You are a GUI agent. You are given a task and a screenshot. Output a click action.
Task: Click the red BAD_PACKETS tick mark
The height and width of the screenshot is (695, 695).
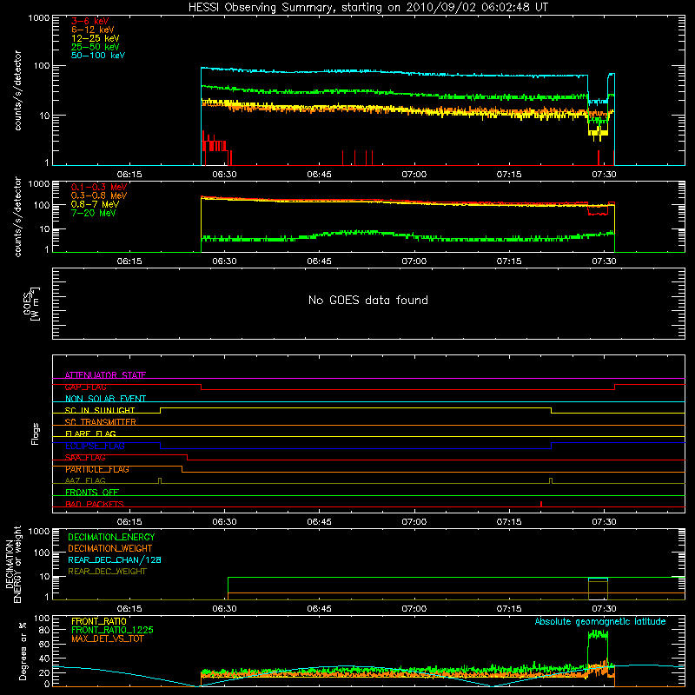541,504
